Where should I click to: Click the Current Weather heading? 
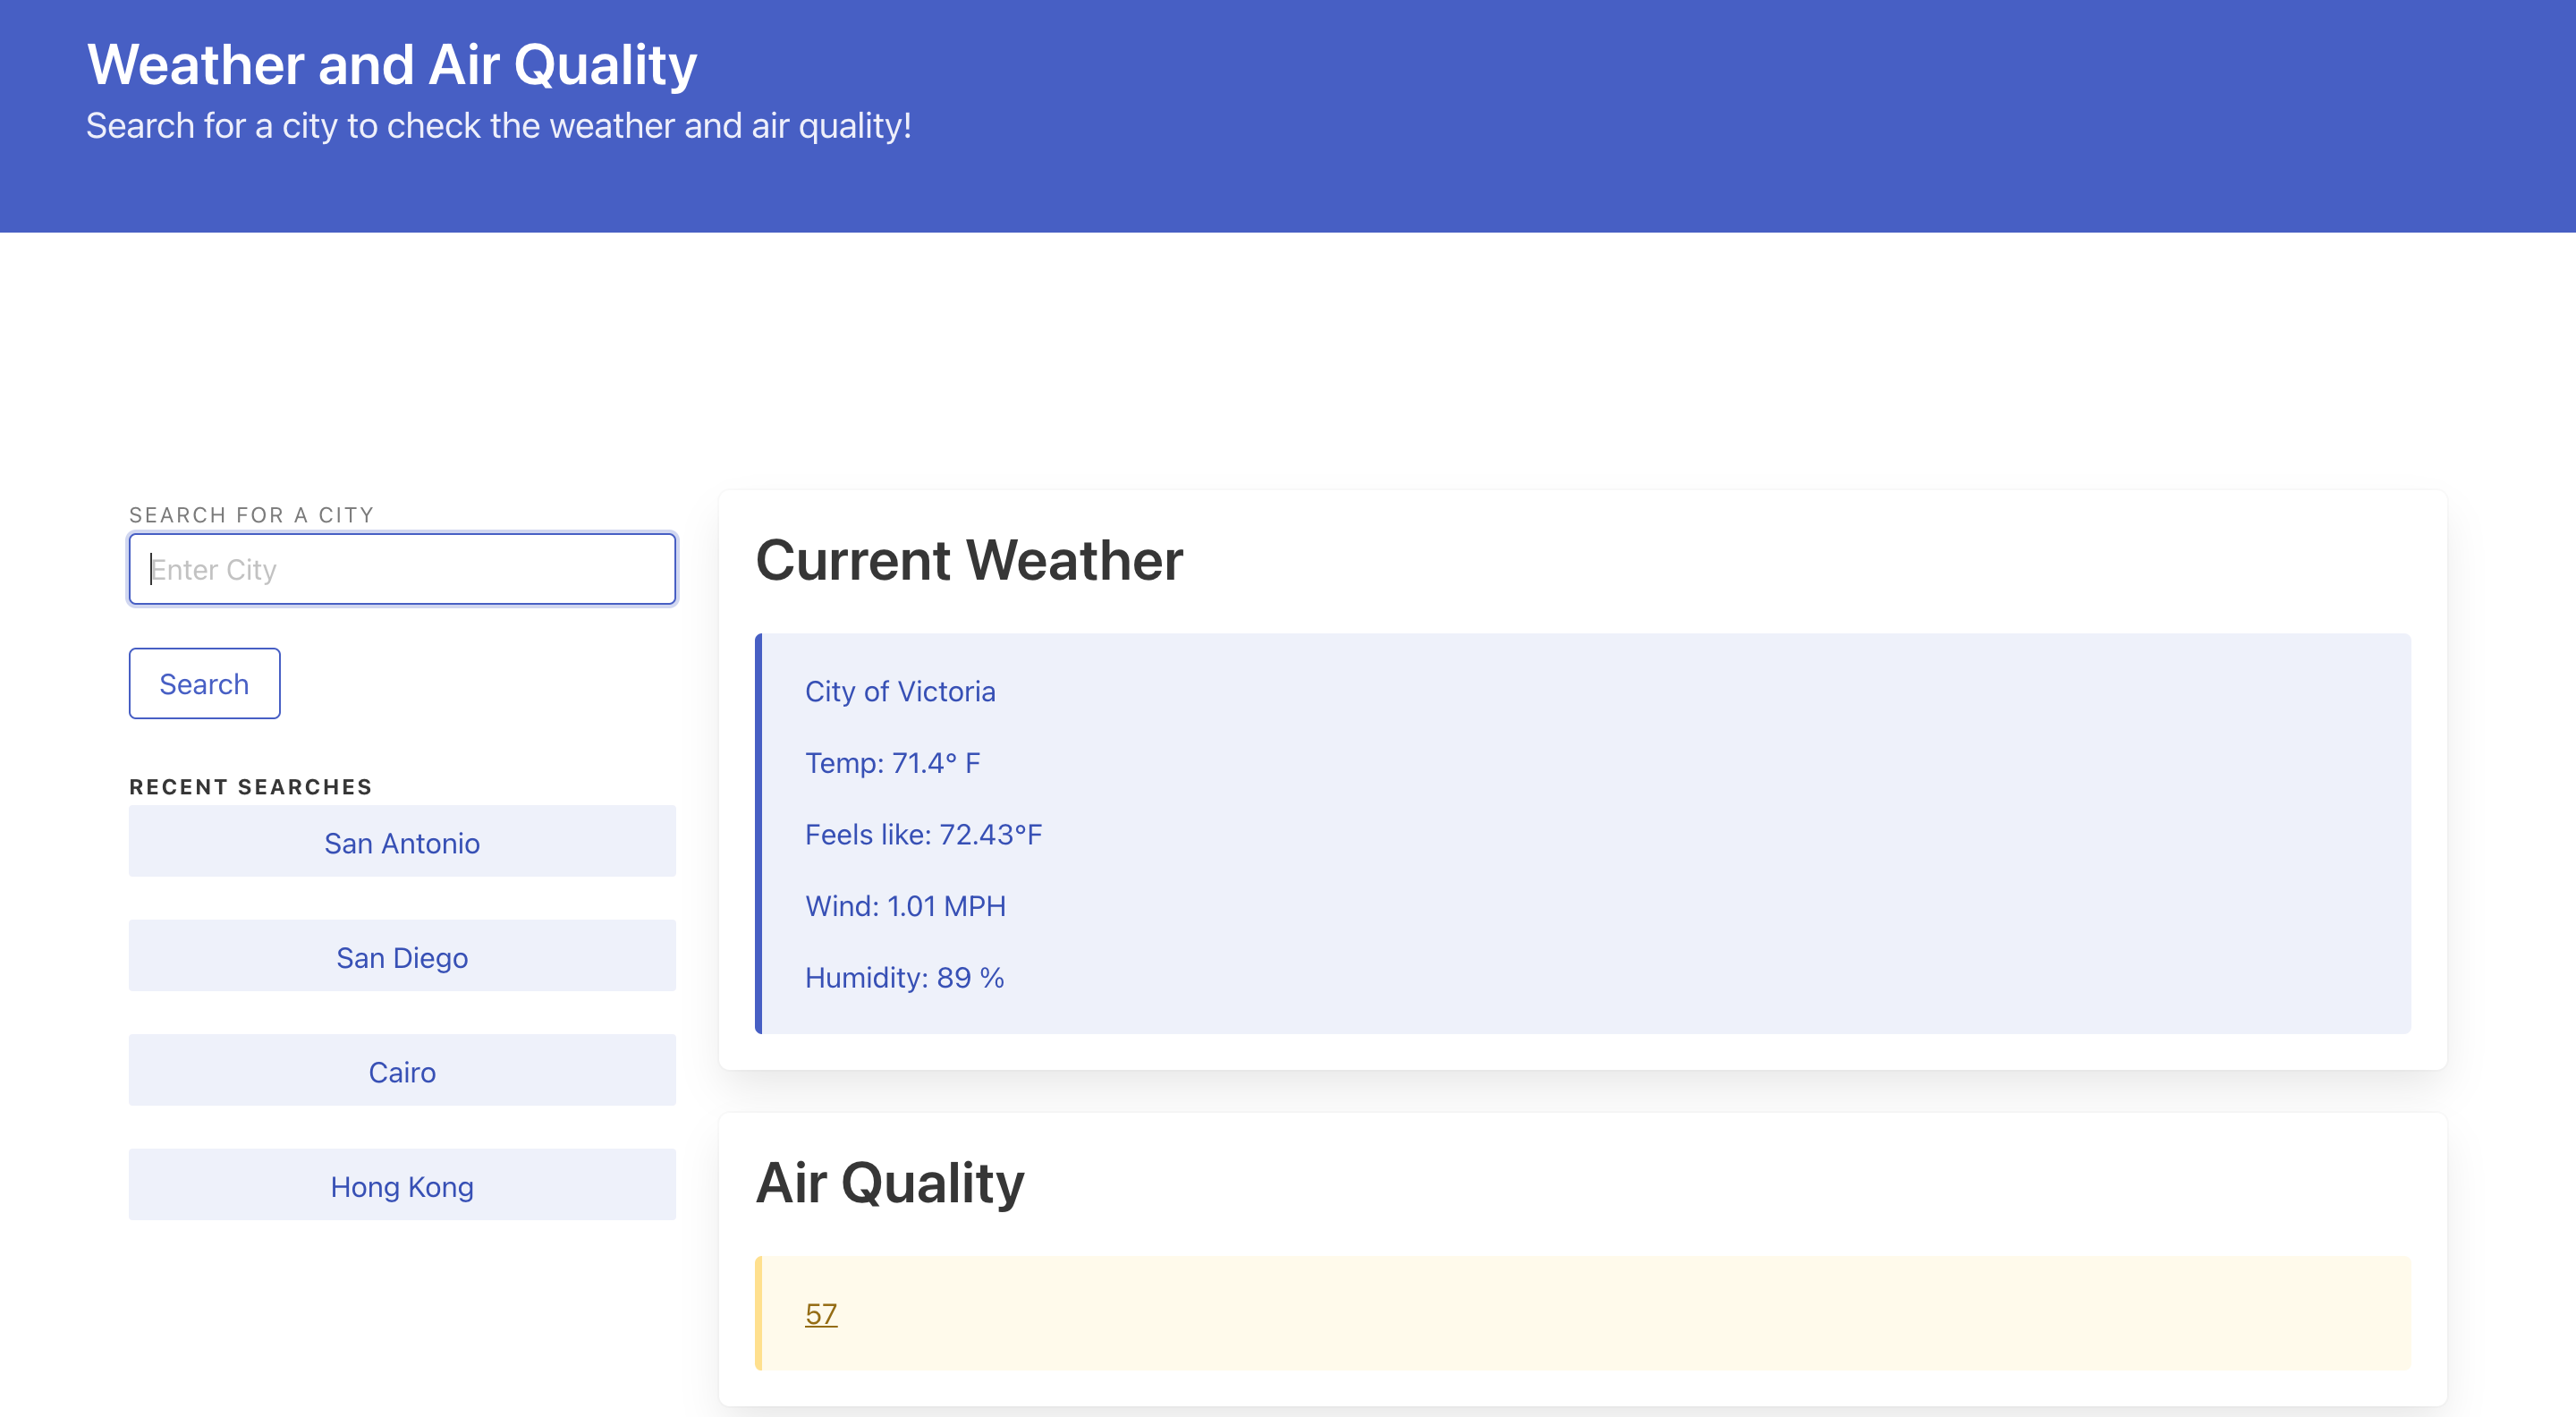(968, 560)
